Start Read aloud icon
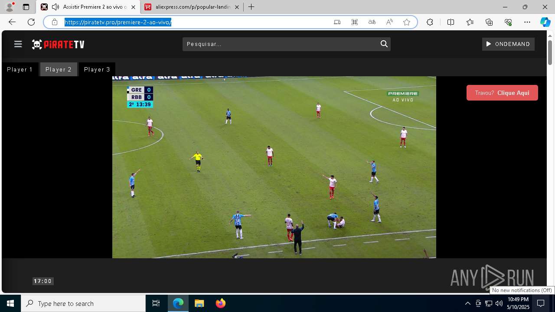Viewport: 555px width, 312px height. point(389,22)
